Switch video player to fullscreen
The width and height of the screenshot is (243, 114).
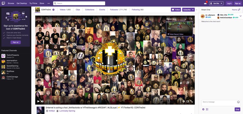click(x=191, y=101)
